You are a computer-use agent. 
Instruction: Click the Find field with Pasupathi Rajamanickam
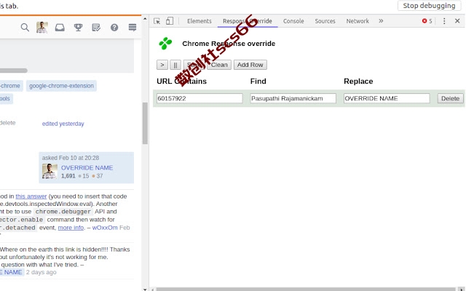pyautogui.click(x=293, y=98)
